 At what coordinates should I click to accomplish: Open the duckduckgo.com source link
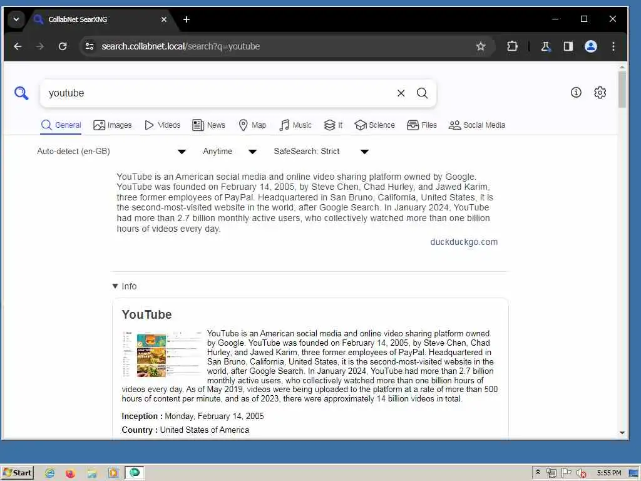(464, 242)
